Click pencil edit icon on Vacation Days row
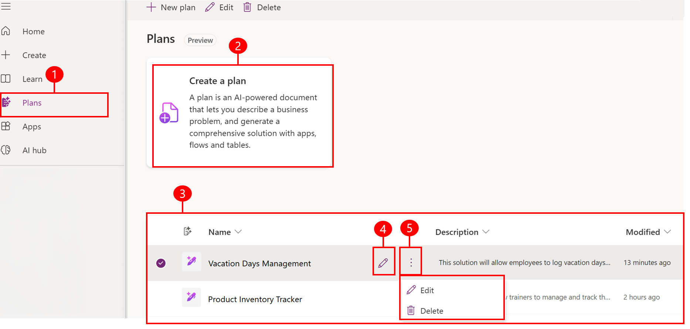 (383, 263)
